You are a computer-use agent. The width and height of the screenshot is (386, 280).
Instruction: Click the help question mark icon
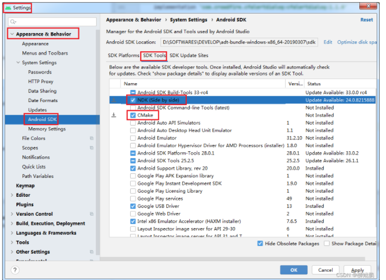tap(15, 270)
